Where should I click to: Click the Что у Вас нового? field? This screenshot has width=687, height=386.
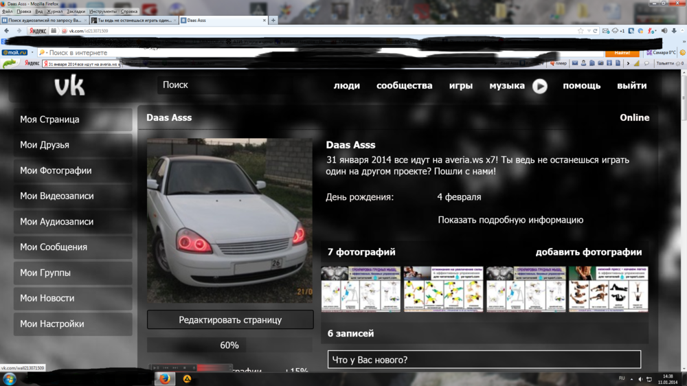coord(484,360)
